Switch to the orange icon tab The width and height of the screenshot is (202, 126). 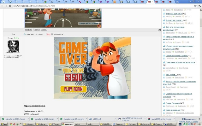(114, 2)
